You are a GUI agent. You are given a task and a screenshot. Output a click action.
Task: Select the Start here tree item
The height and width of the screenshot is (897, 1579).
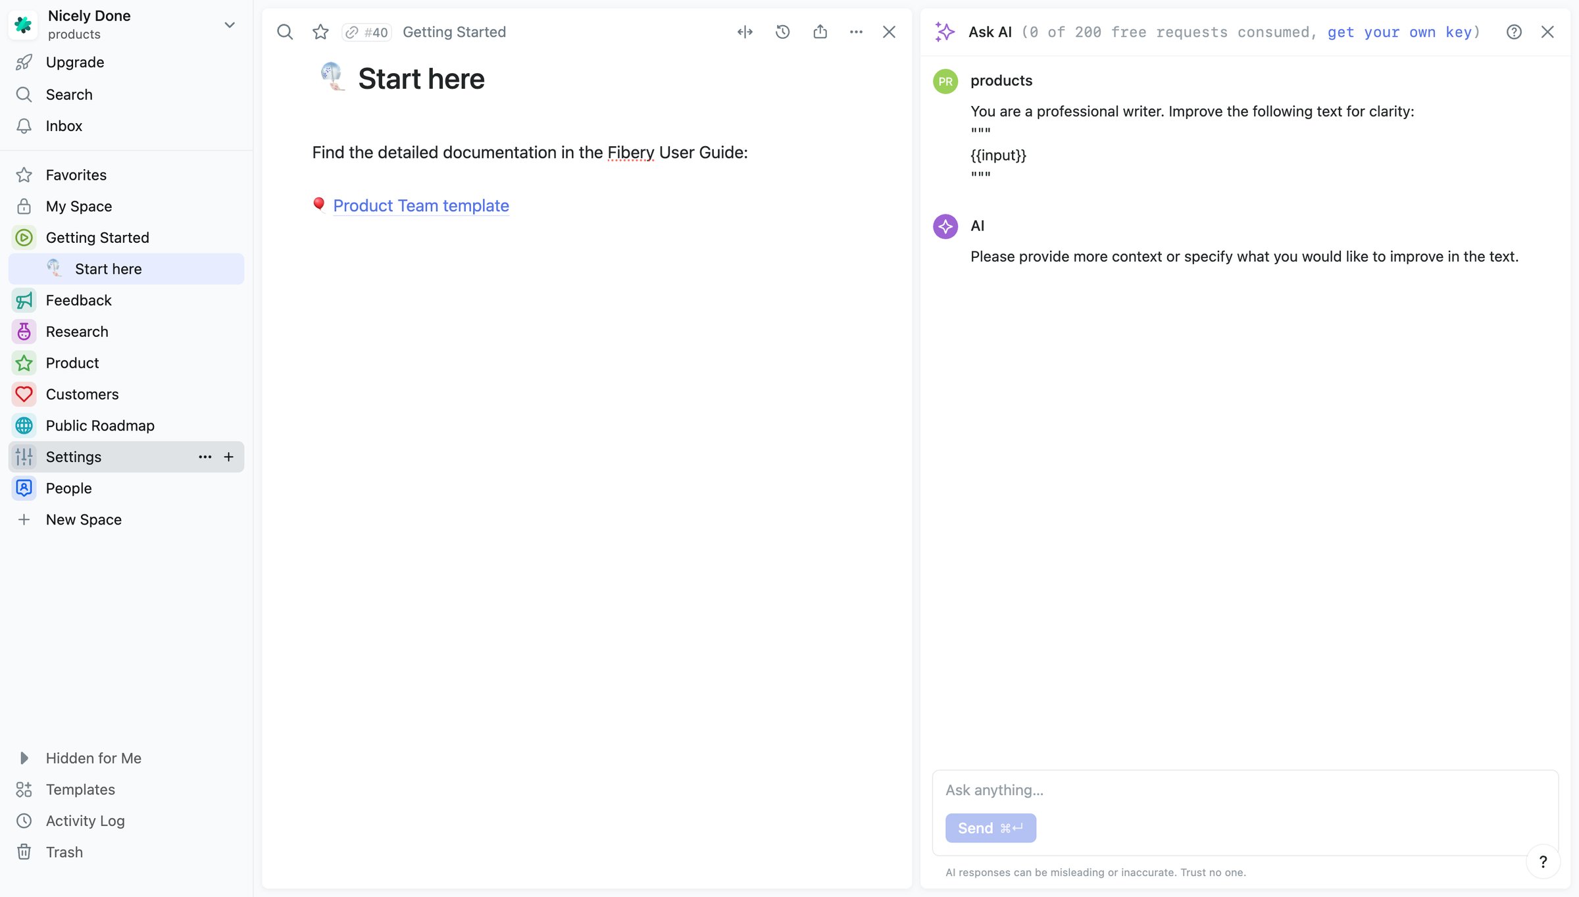tap(126, 269)
